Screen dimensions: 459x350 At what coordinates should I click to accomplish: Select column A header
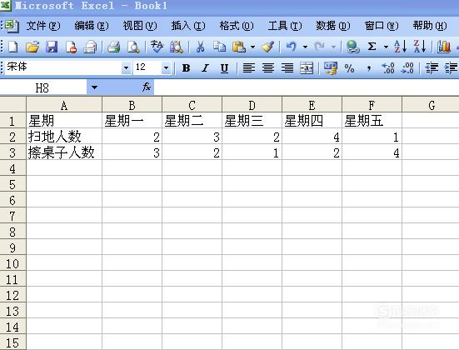64,105
